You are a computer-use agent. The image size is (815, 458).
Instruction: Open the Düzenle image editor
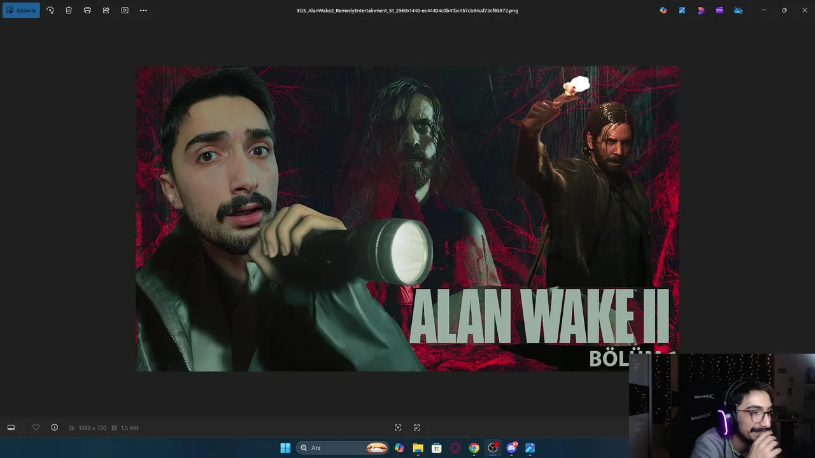[x=21, y=10]
